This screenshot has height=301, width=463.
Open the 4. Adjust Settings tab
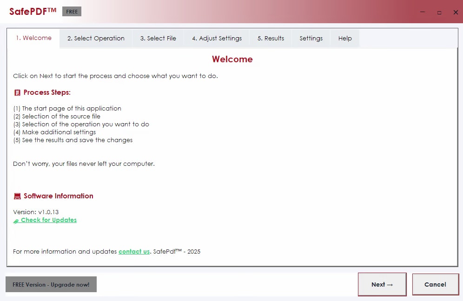(217, 39)
